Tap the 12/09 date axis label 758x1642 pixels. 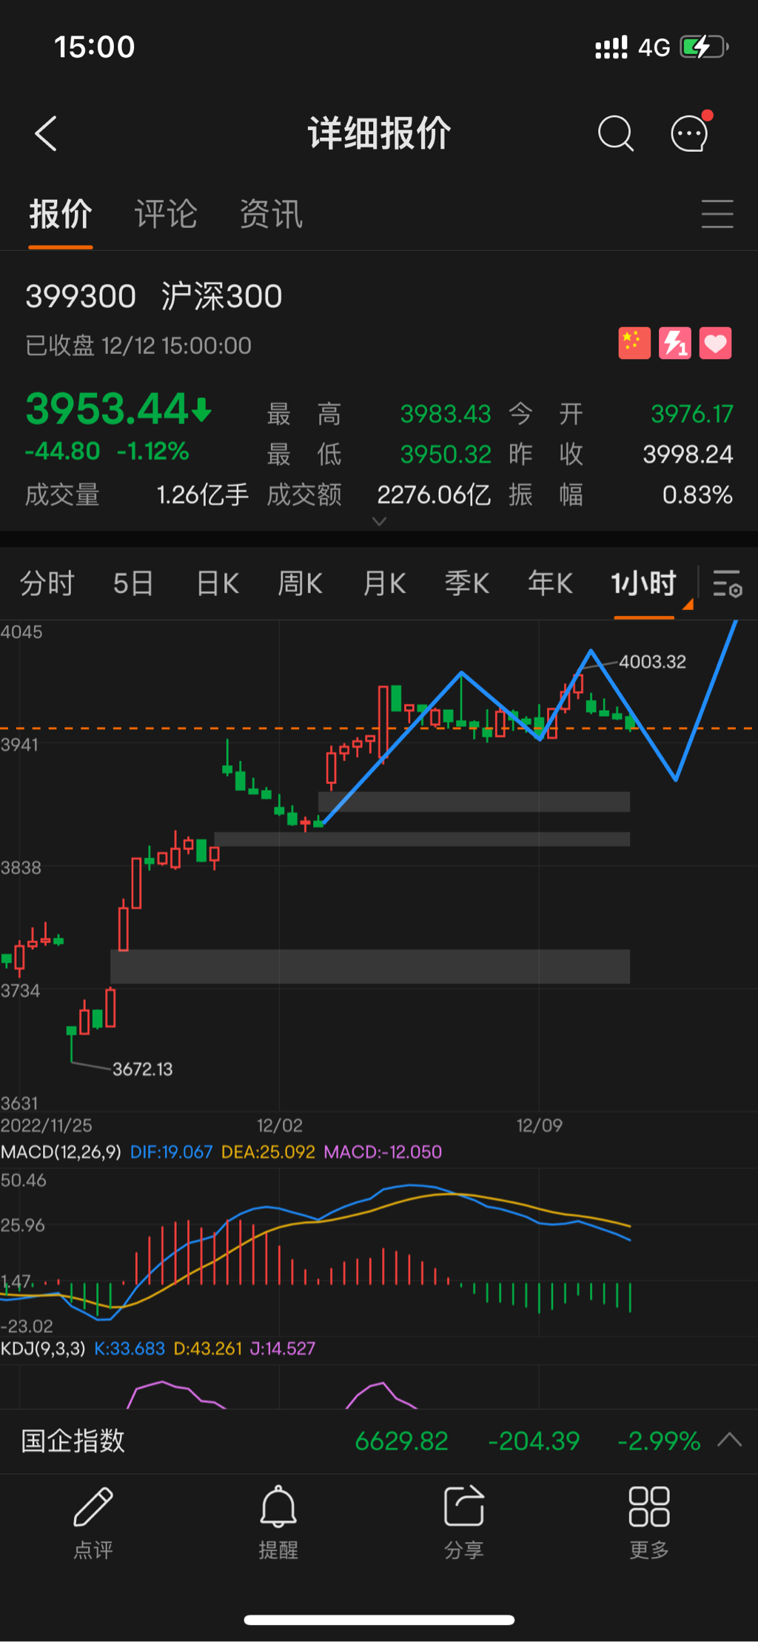click(540, 1125)
